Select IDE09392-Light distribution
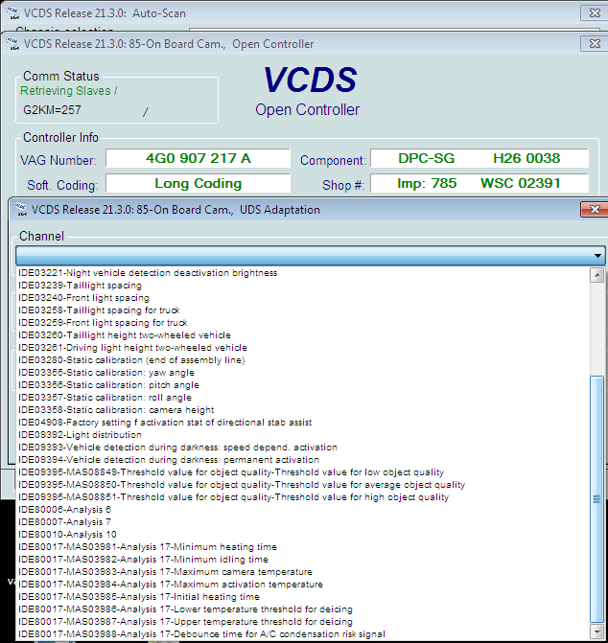608x643 pixels. [303, 435]
